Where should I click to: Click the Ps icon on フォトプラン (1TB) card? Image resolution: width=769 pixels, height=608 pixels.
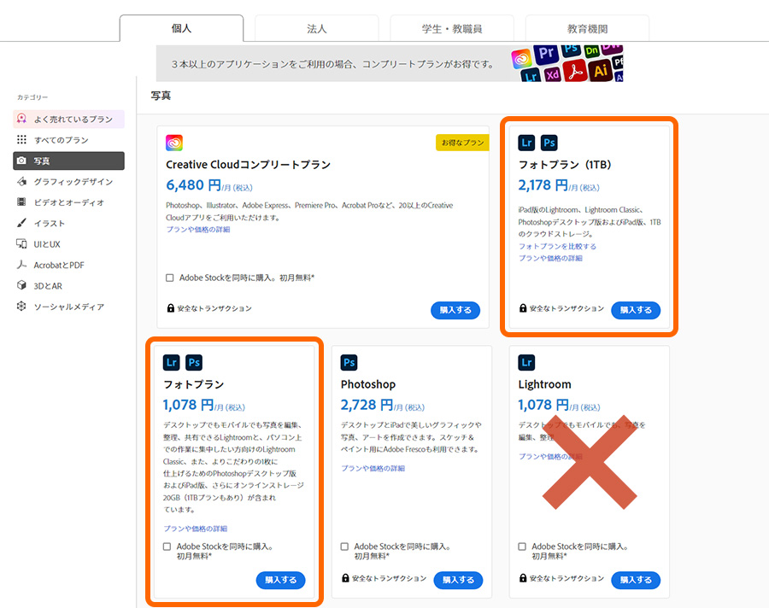click(x=549, y=143)
